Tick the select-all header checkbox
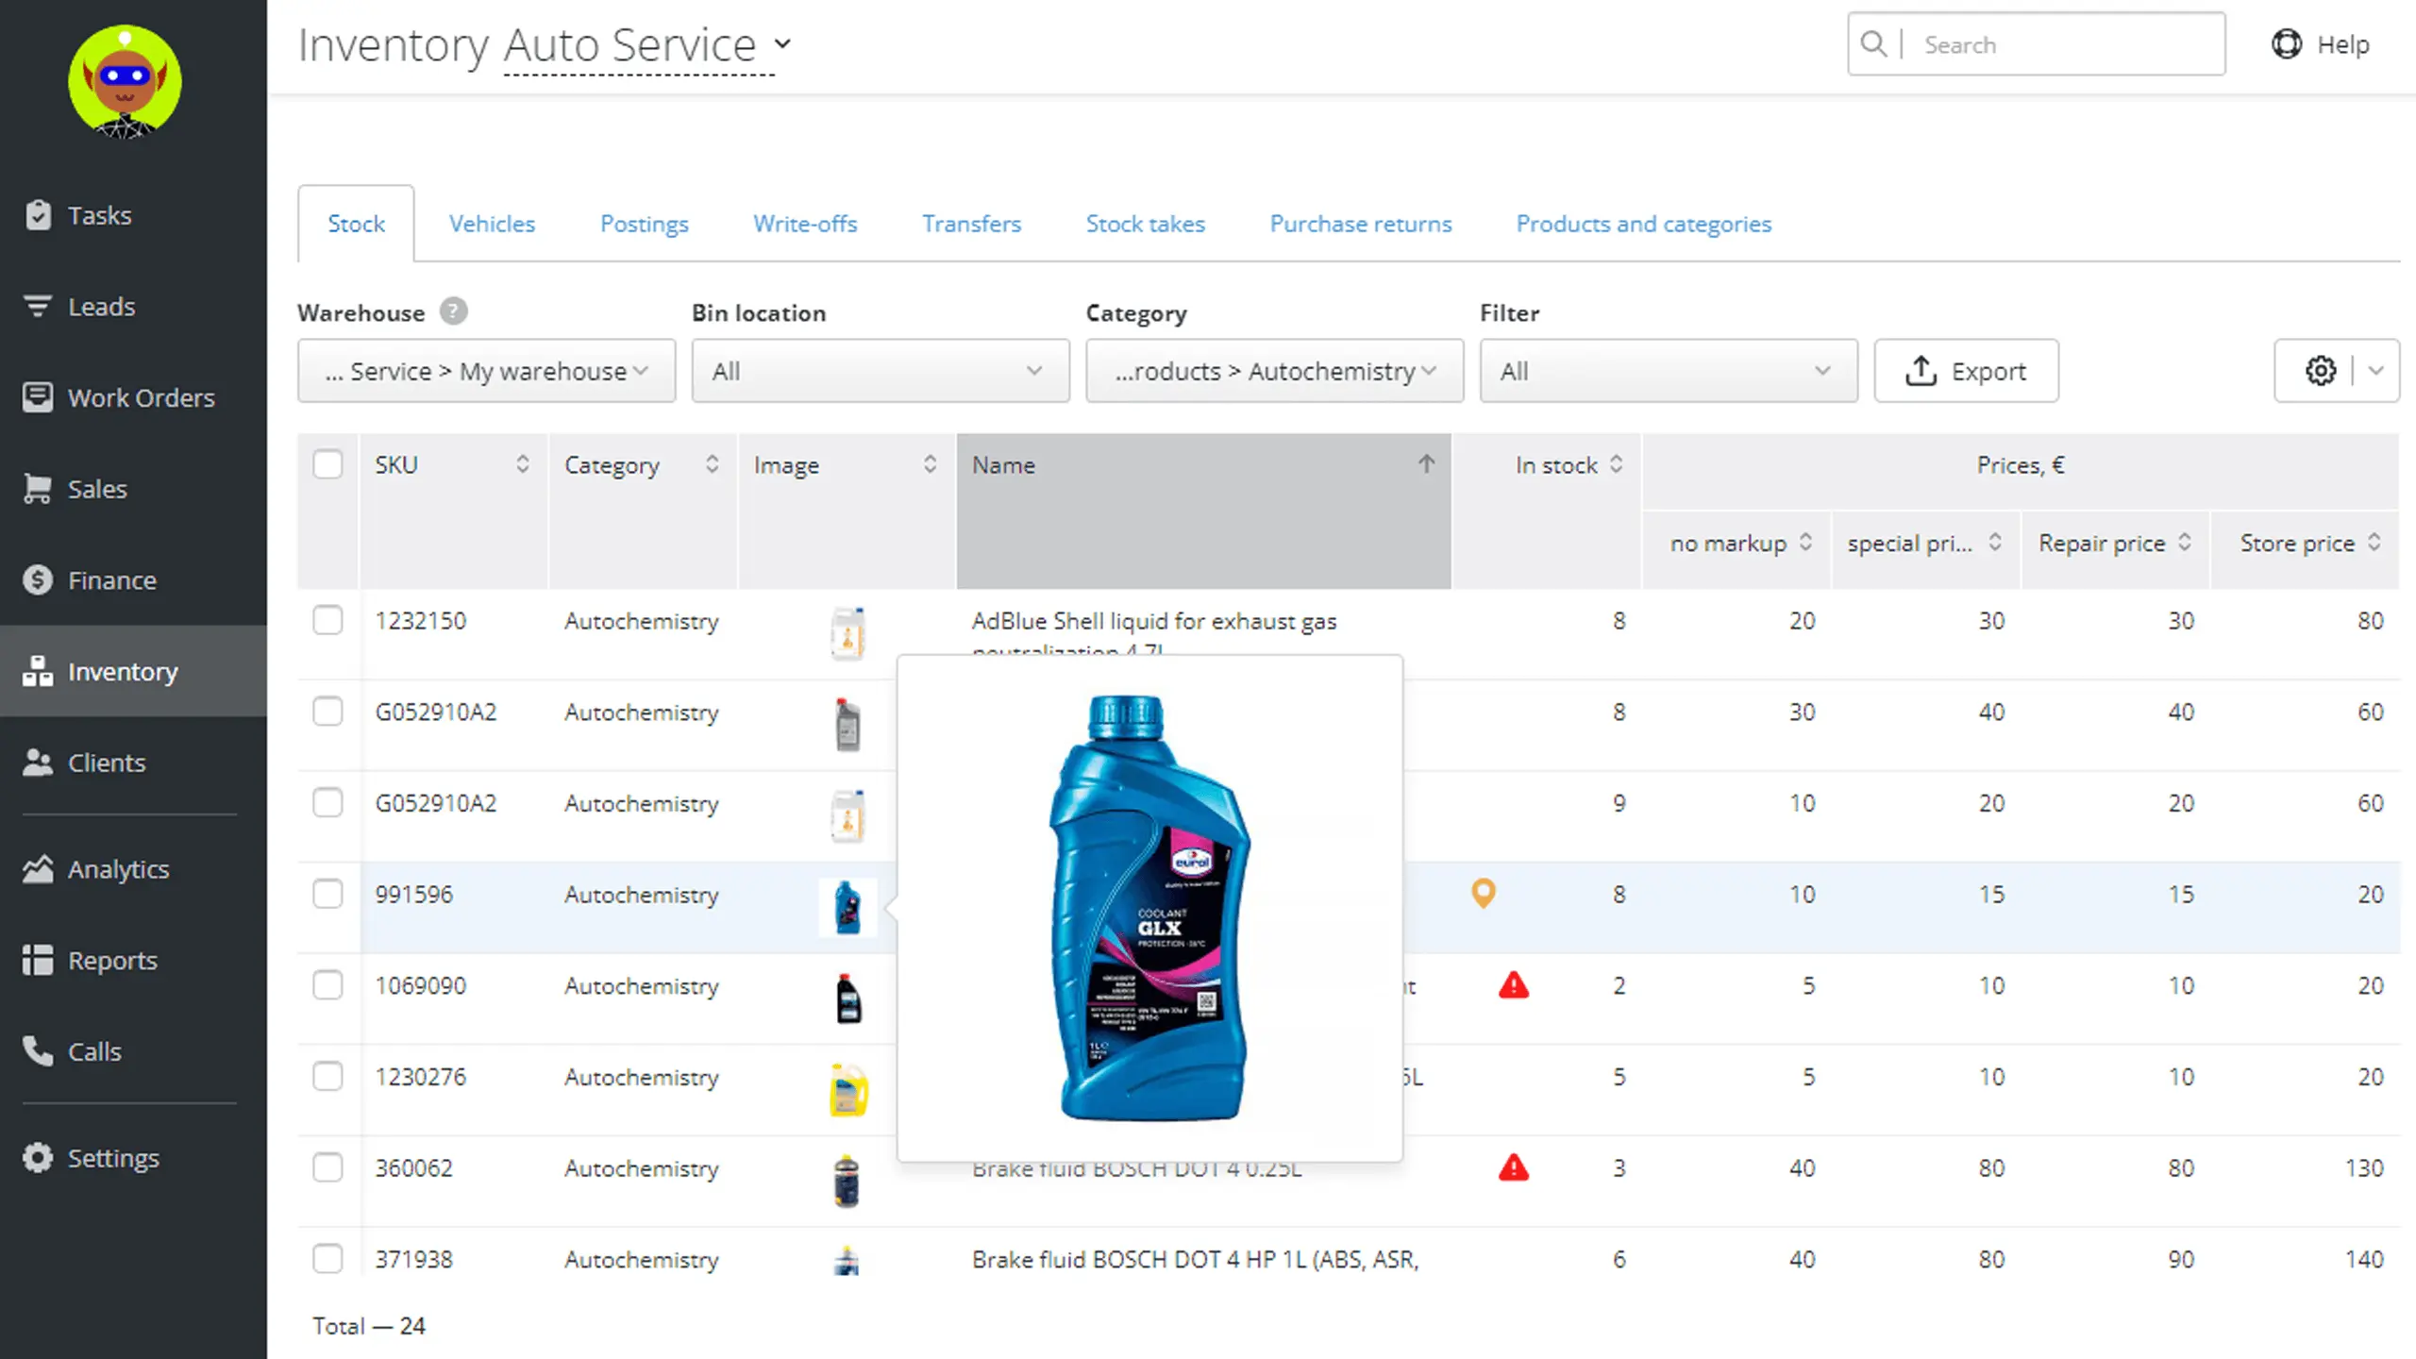Screen dimensions: 2416x1359 (327, 464)
